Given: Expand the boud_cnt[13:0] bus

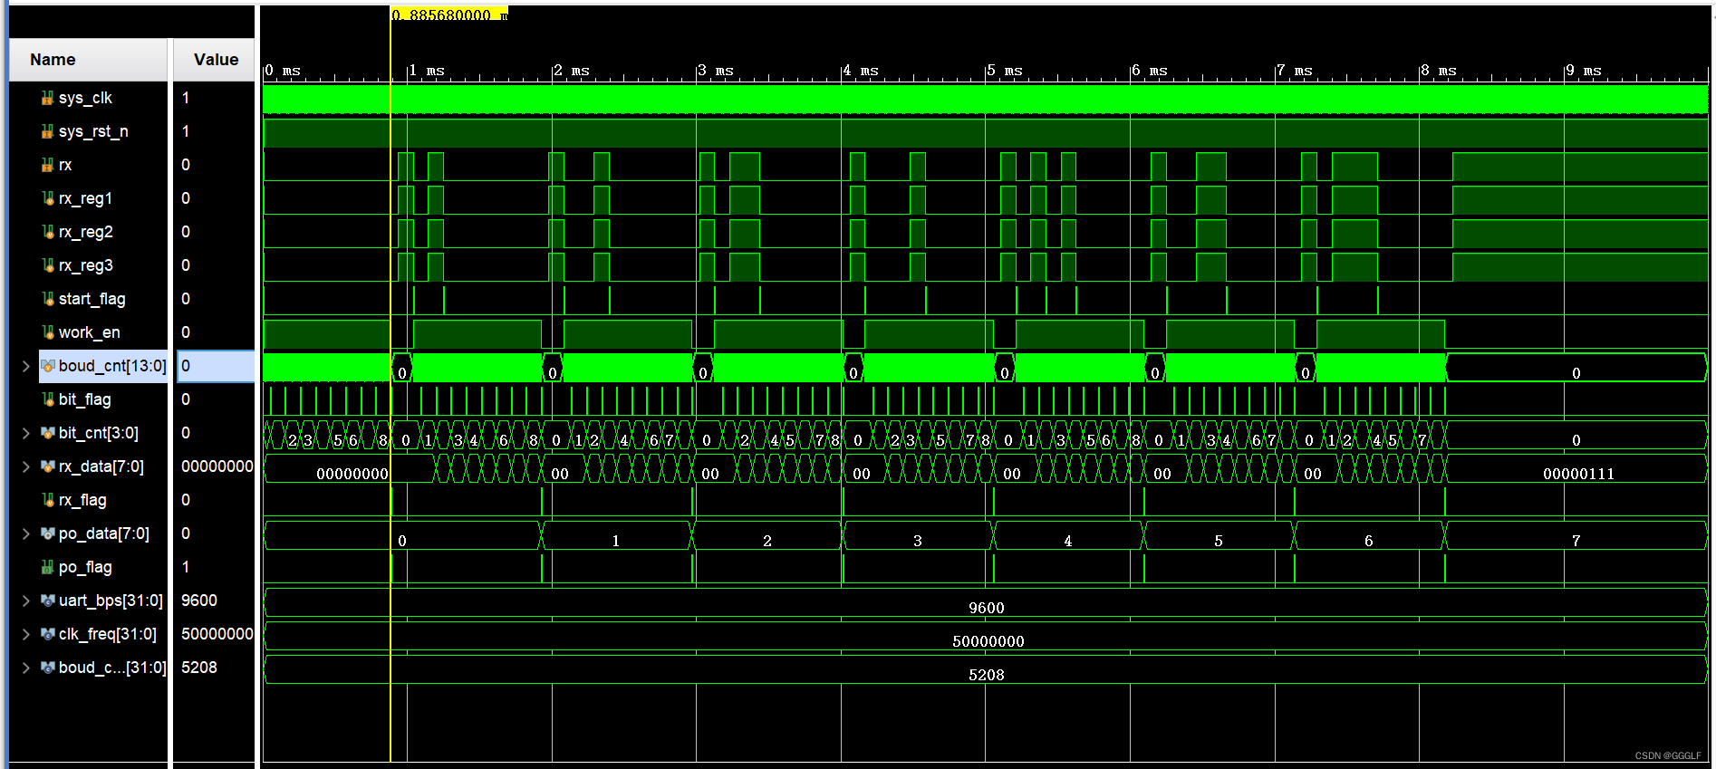Looking at the screenshot, I should coord(25,366).
